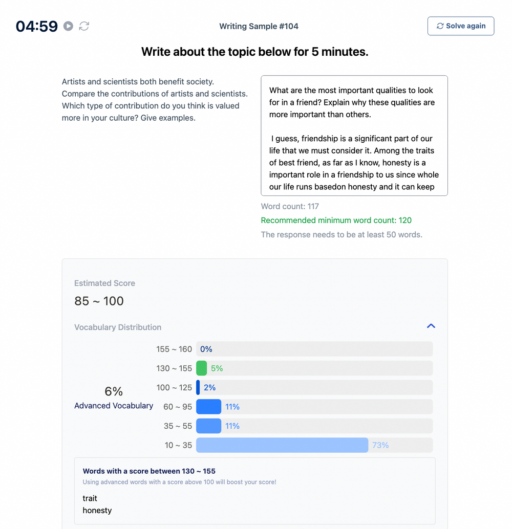512x529 pixels.
Task: Click the Estimated Score 85 ~ 100 value
Action: [99, 301]
